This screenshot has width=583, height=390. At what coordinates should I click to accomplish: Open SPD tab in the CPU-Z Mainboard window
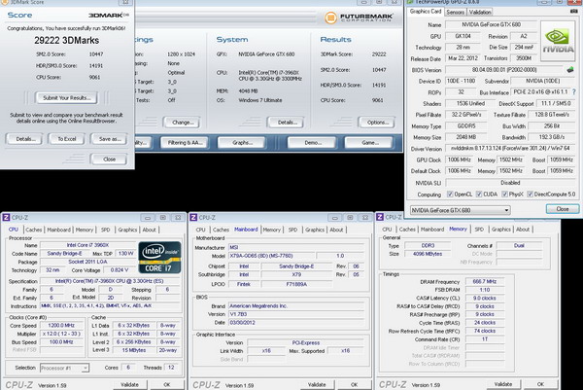[293, 230]
